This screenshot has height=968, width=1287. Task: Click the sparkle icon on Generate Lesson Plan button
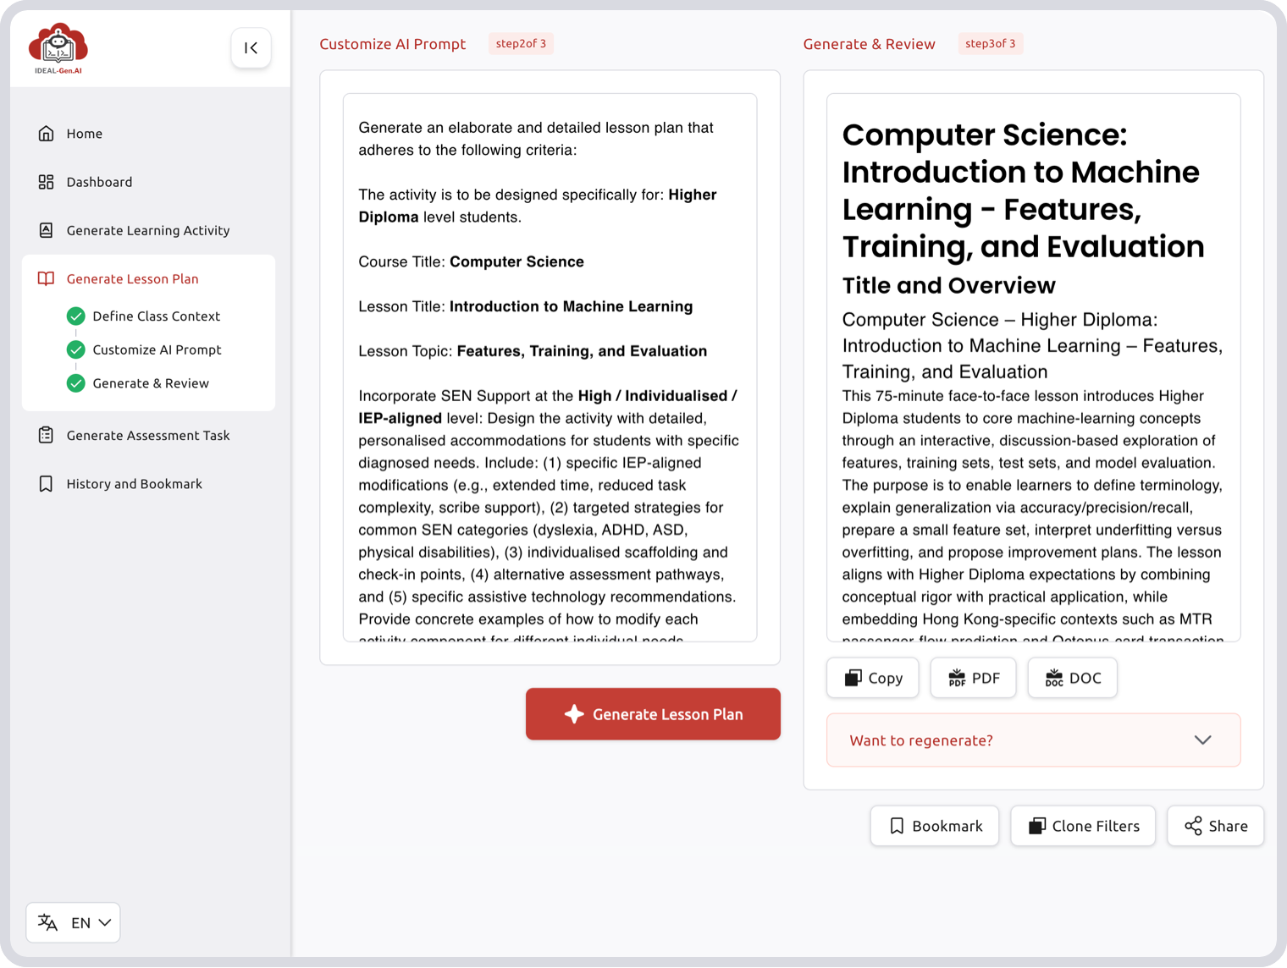coord(574,714)
